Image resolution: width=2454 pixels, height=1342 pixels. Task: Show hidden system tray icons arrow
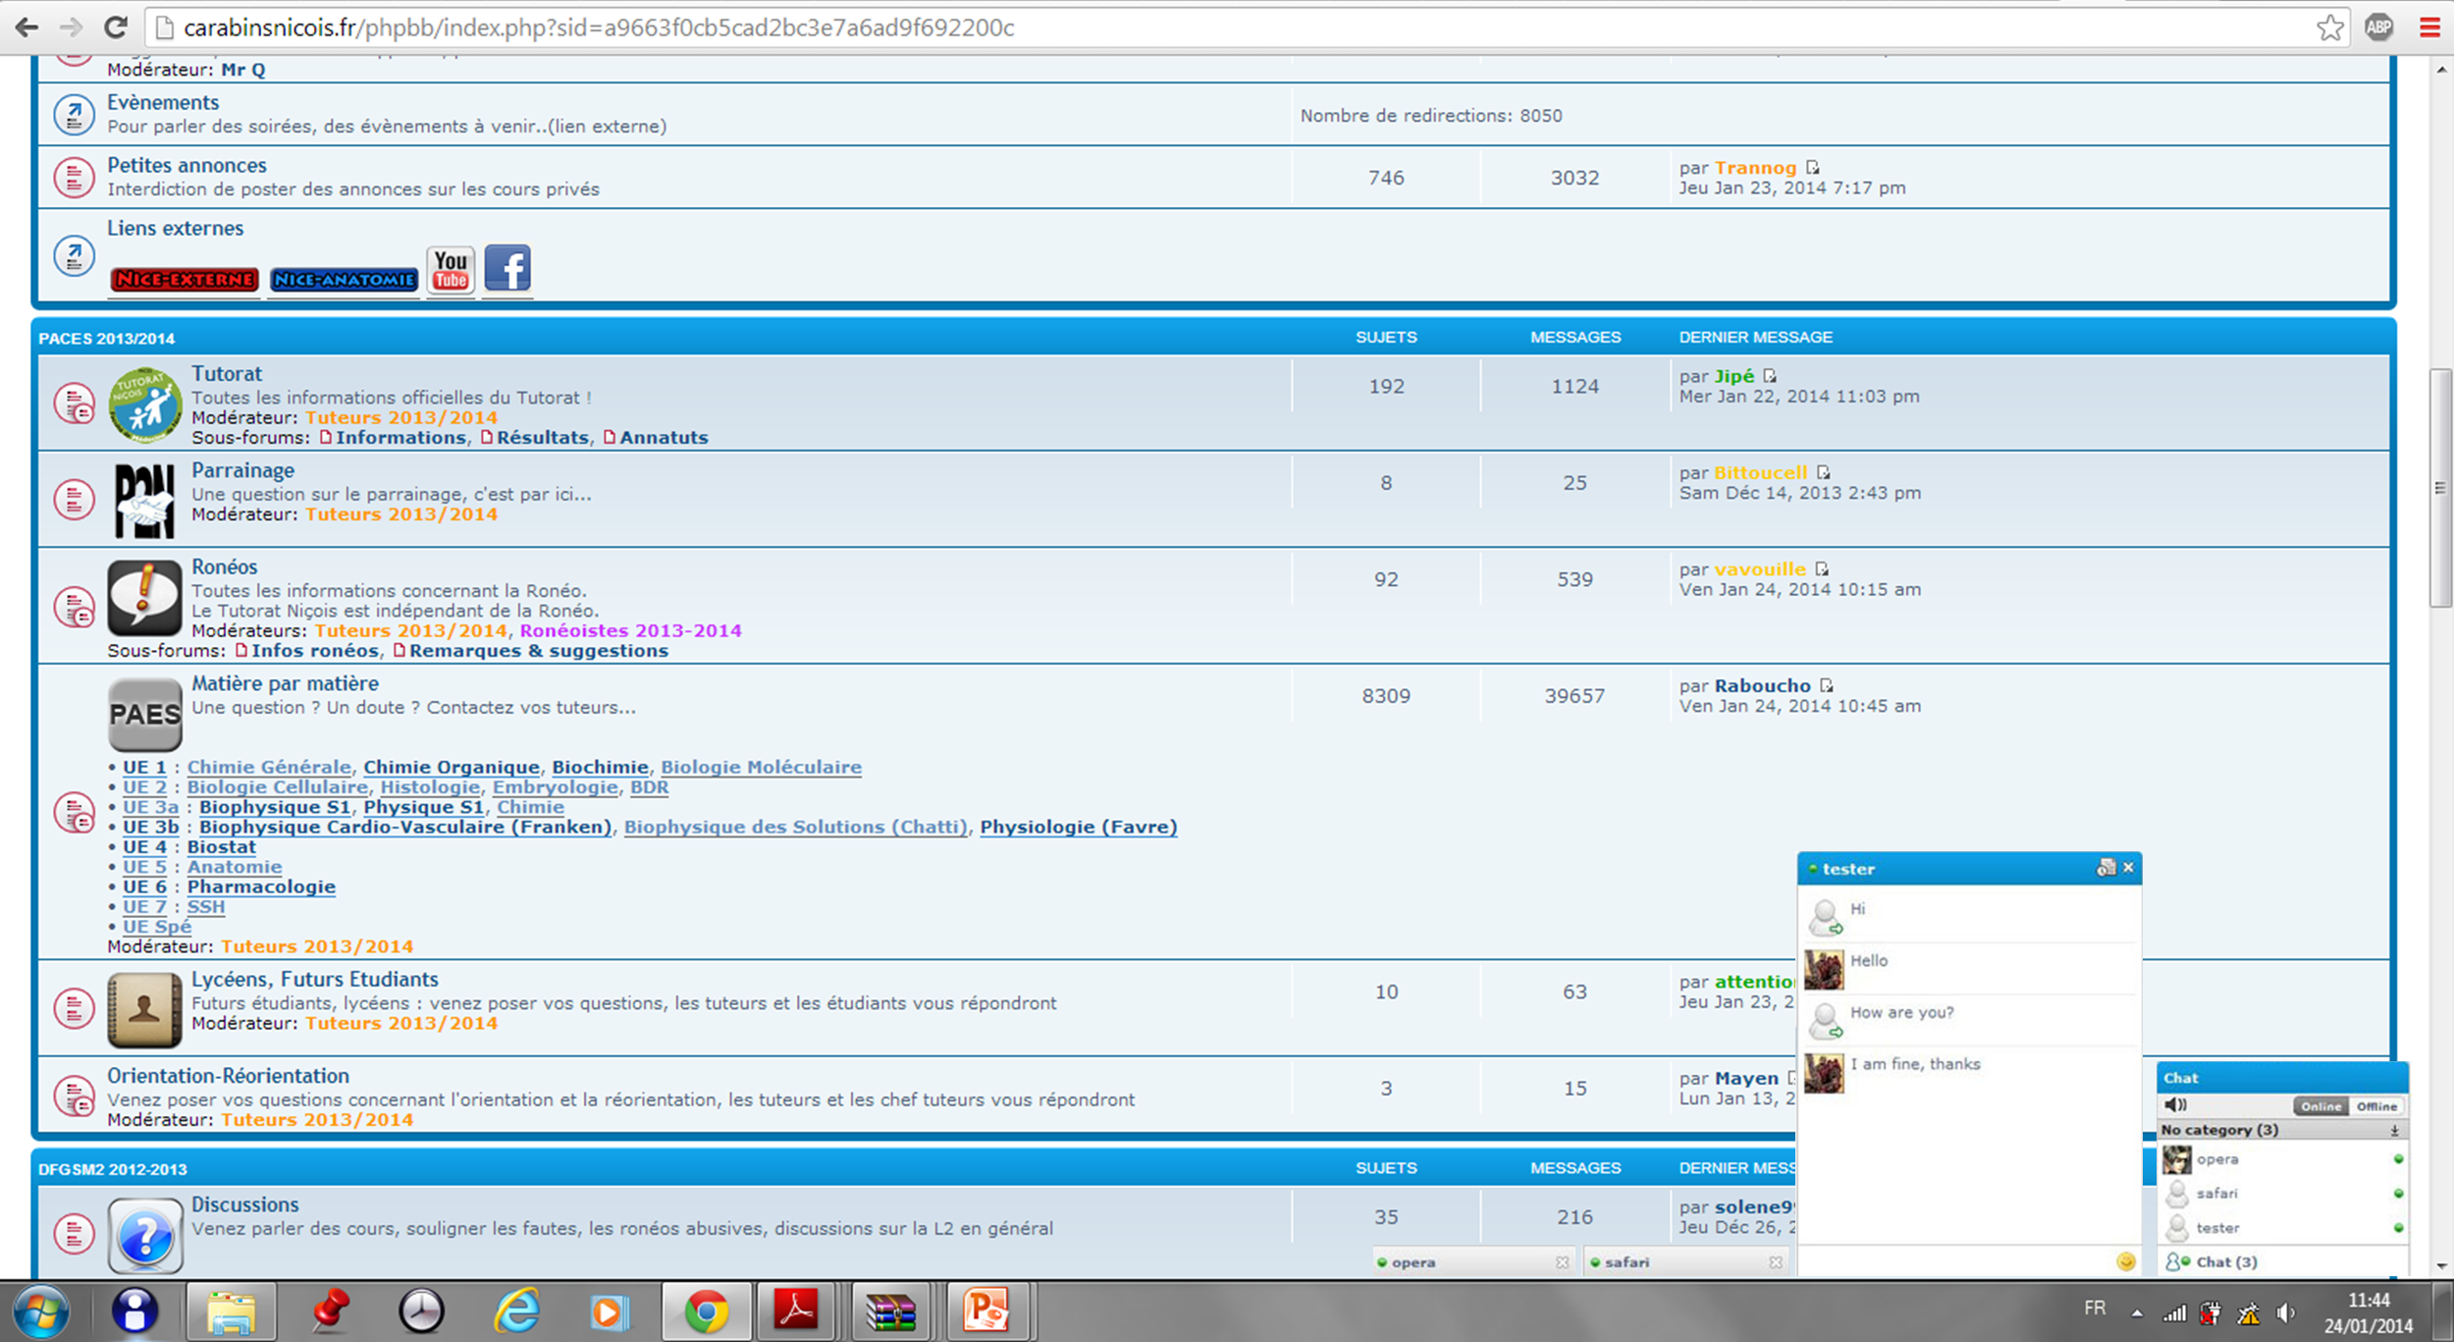(x=2137, y=1313)
